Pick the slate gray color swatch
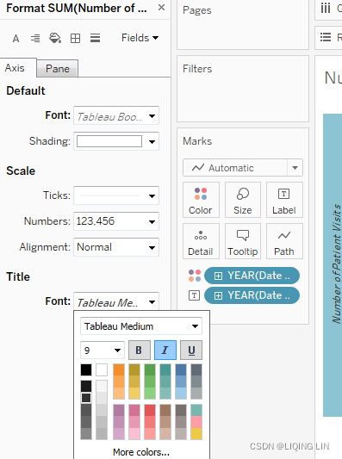This screenshot has height=459, width=342. [196, 369]
